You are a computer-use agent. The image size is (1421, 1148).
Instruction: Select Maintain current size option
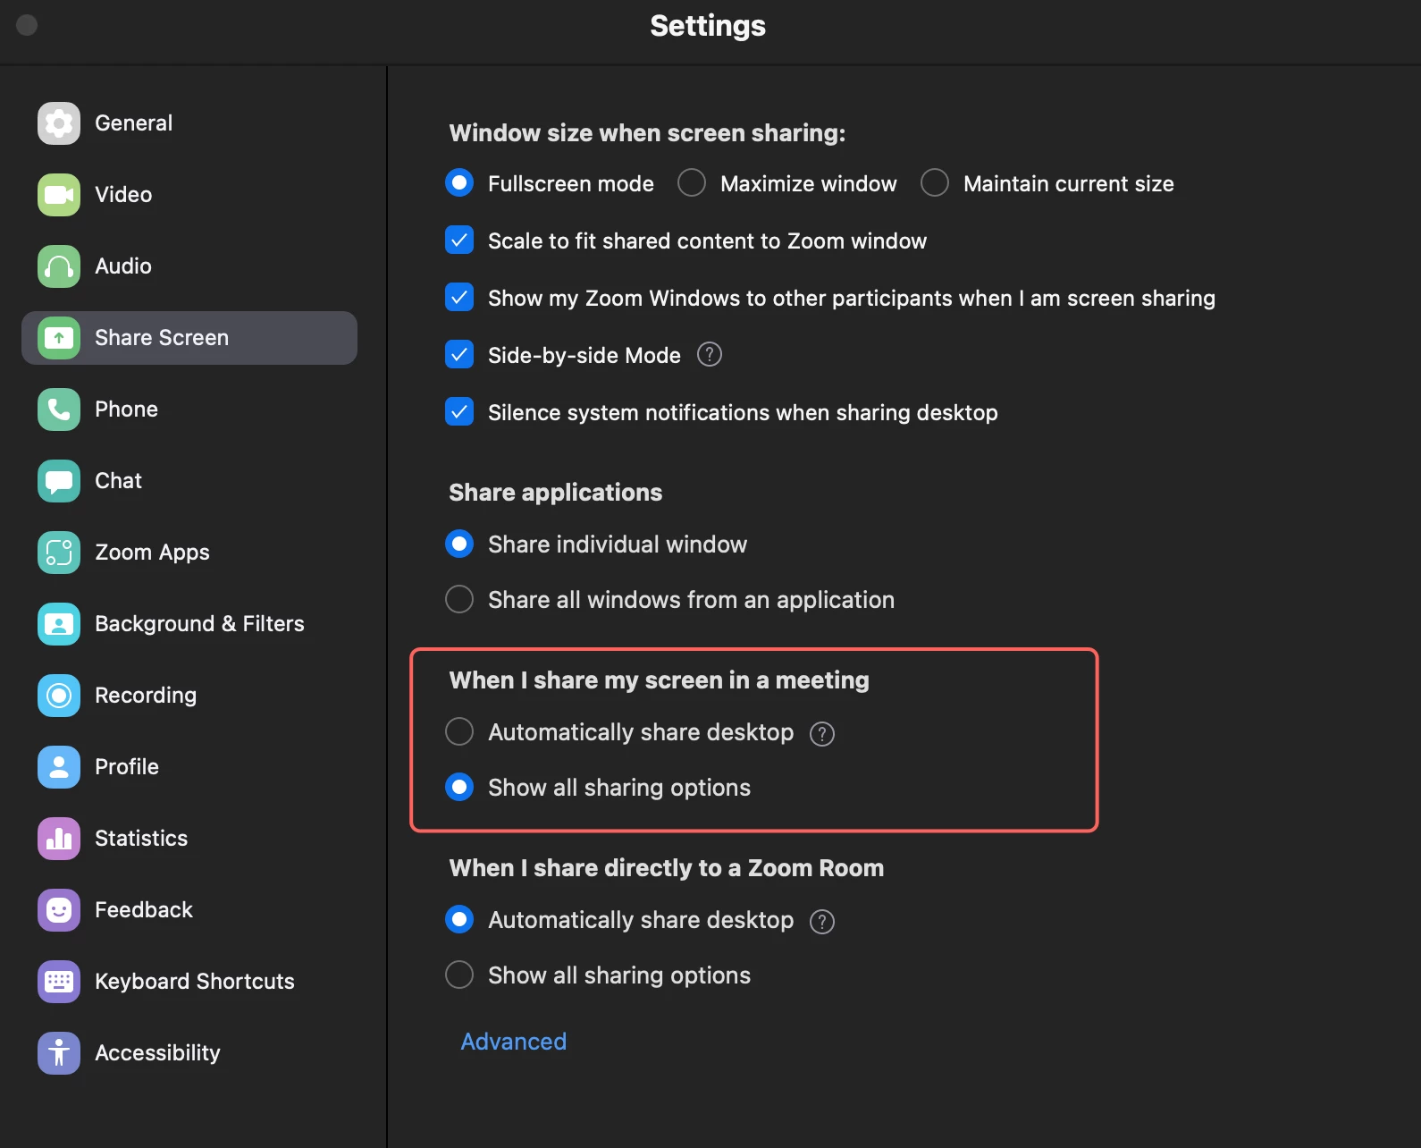[935, 183]
